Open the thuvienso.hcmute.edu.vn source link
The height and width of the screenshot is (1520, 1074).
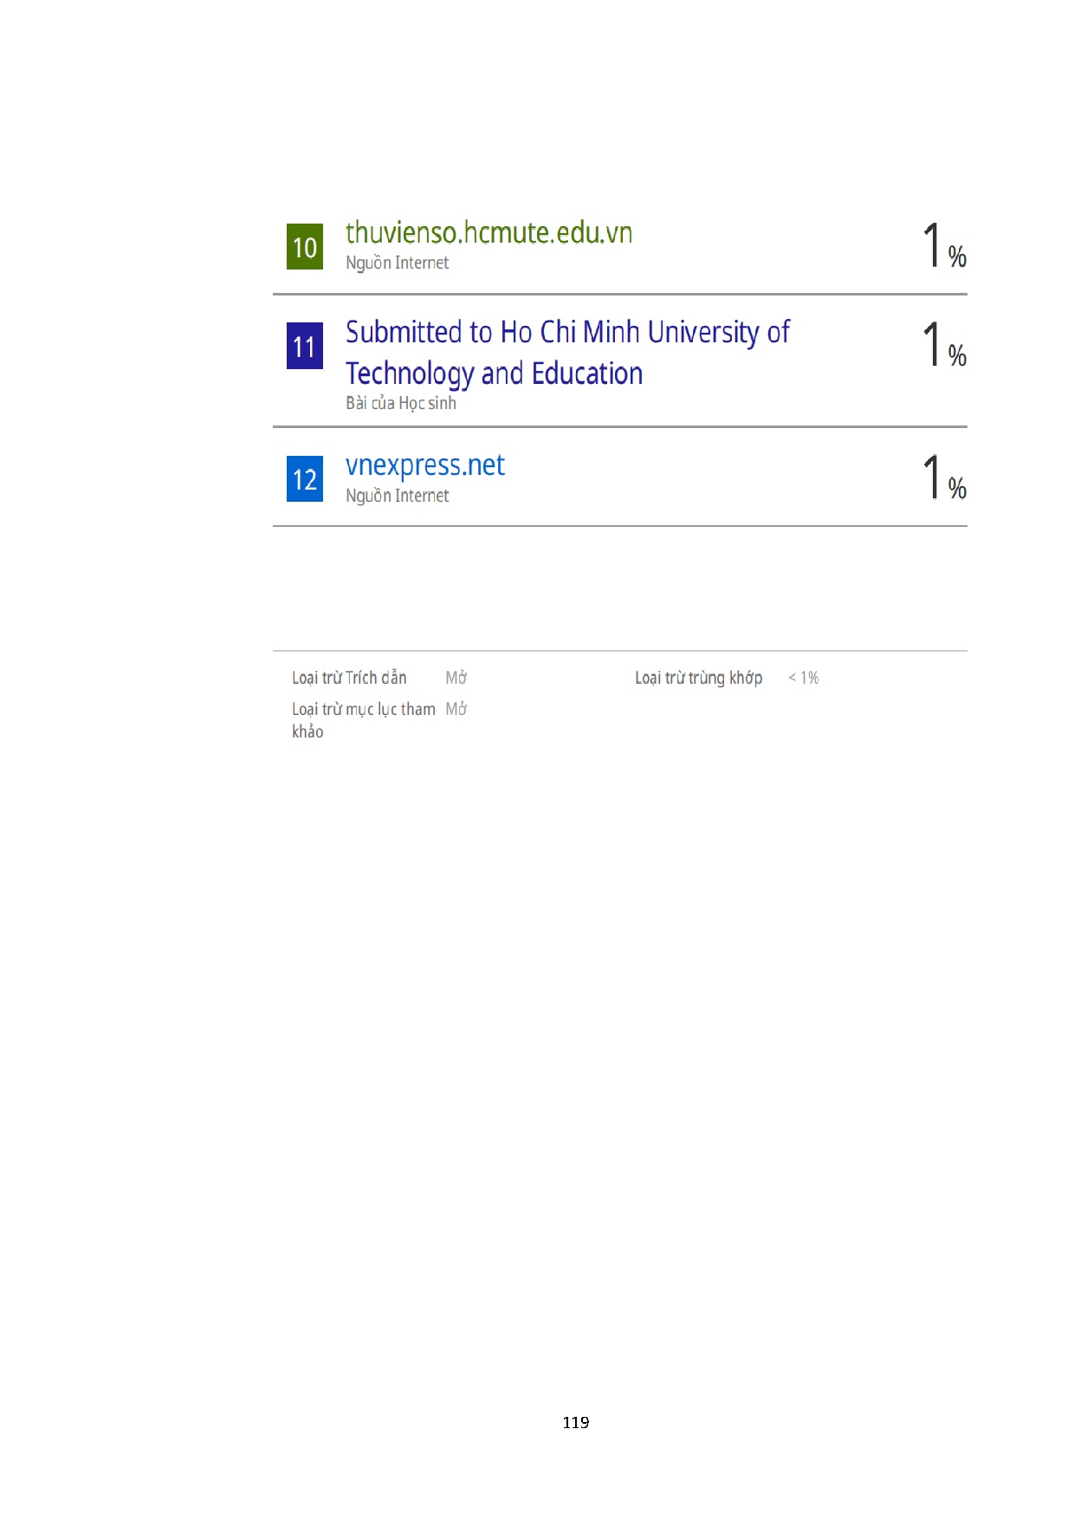click(x=488, y=232)
